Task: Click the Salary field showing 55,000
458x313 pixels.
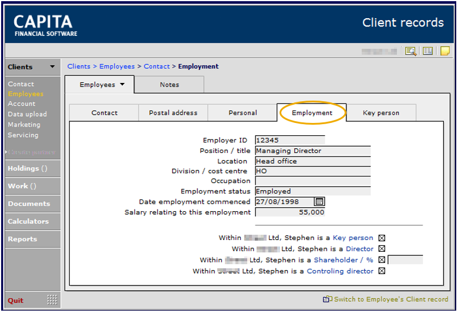Action: [x=289, y=212]
